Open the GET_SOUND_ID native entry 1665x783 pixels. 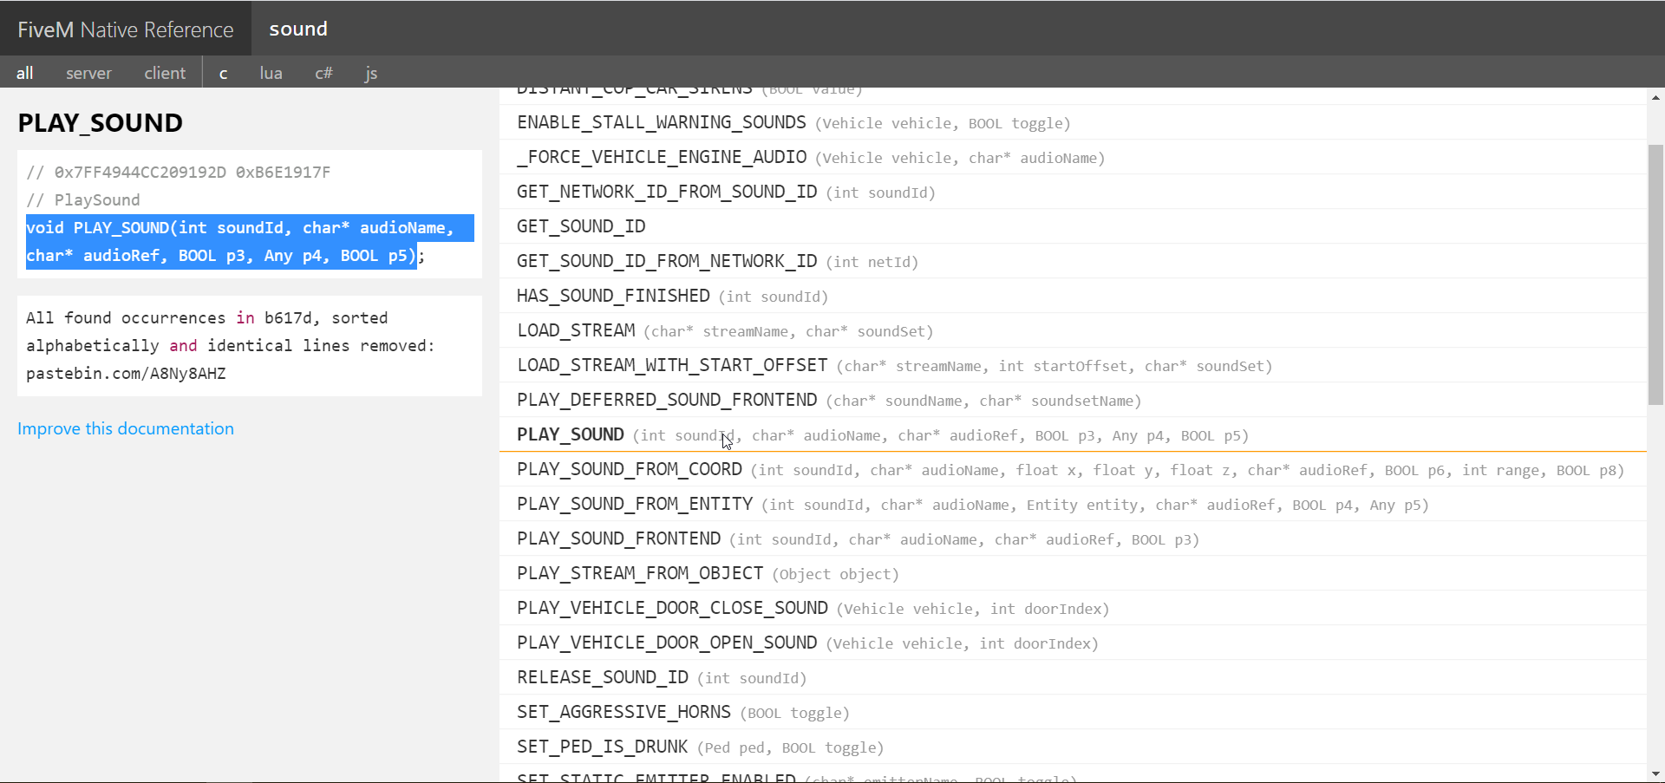[x=581, y=226]
